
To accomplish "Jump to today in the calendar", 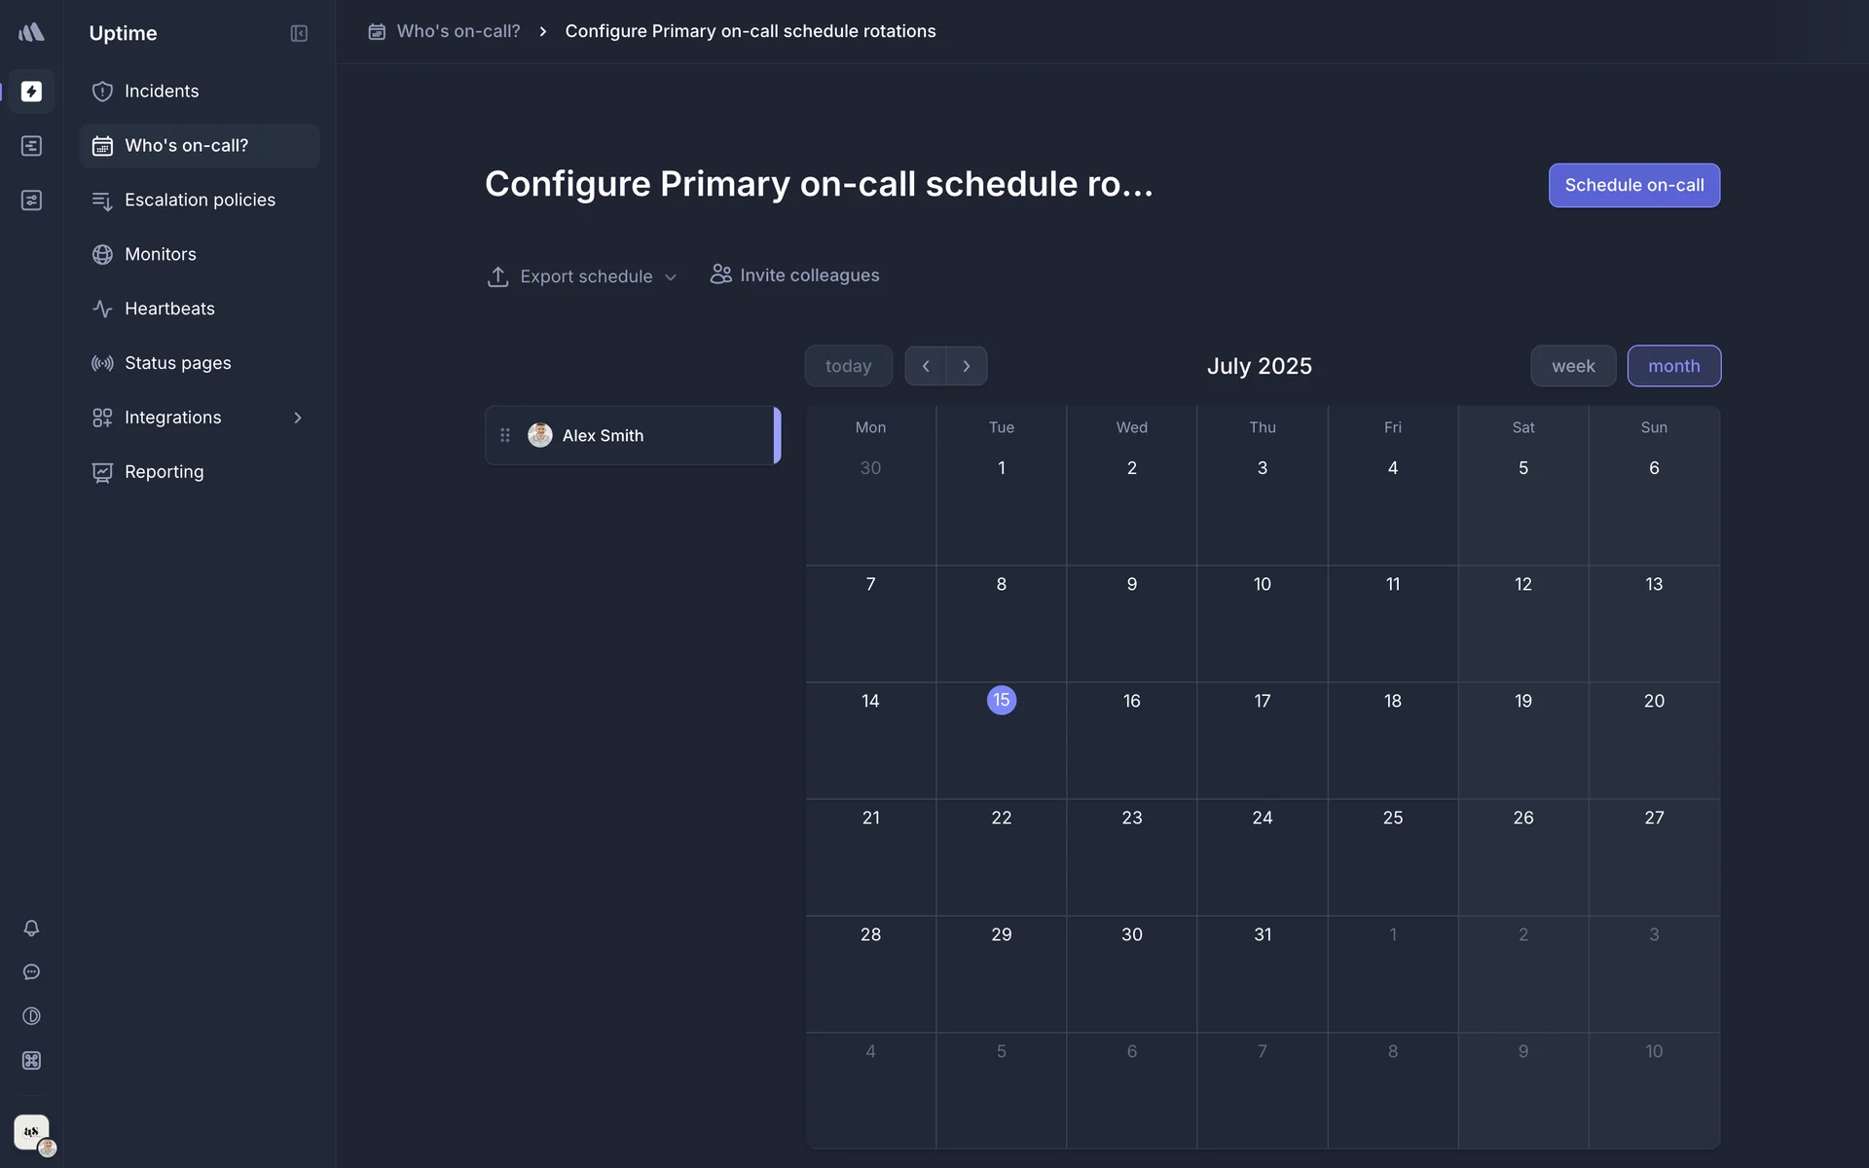I will 848,366.
